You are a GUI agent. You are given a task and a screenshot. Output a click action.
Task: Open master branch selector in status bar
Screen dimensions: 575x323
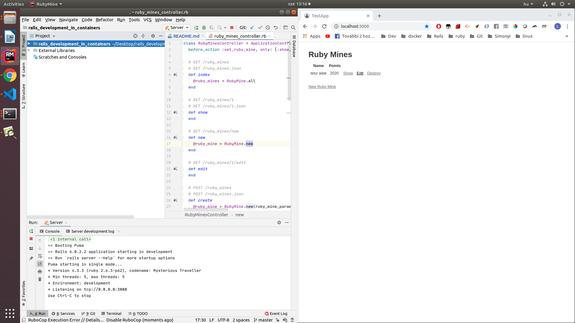(x=263, y=320)
